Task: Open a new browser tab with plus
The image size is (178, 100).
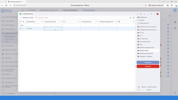Action: [x=27, y=2]
